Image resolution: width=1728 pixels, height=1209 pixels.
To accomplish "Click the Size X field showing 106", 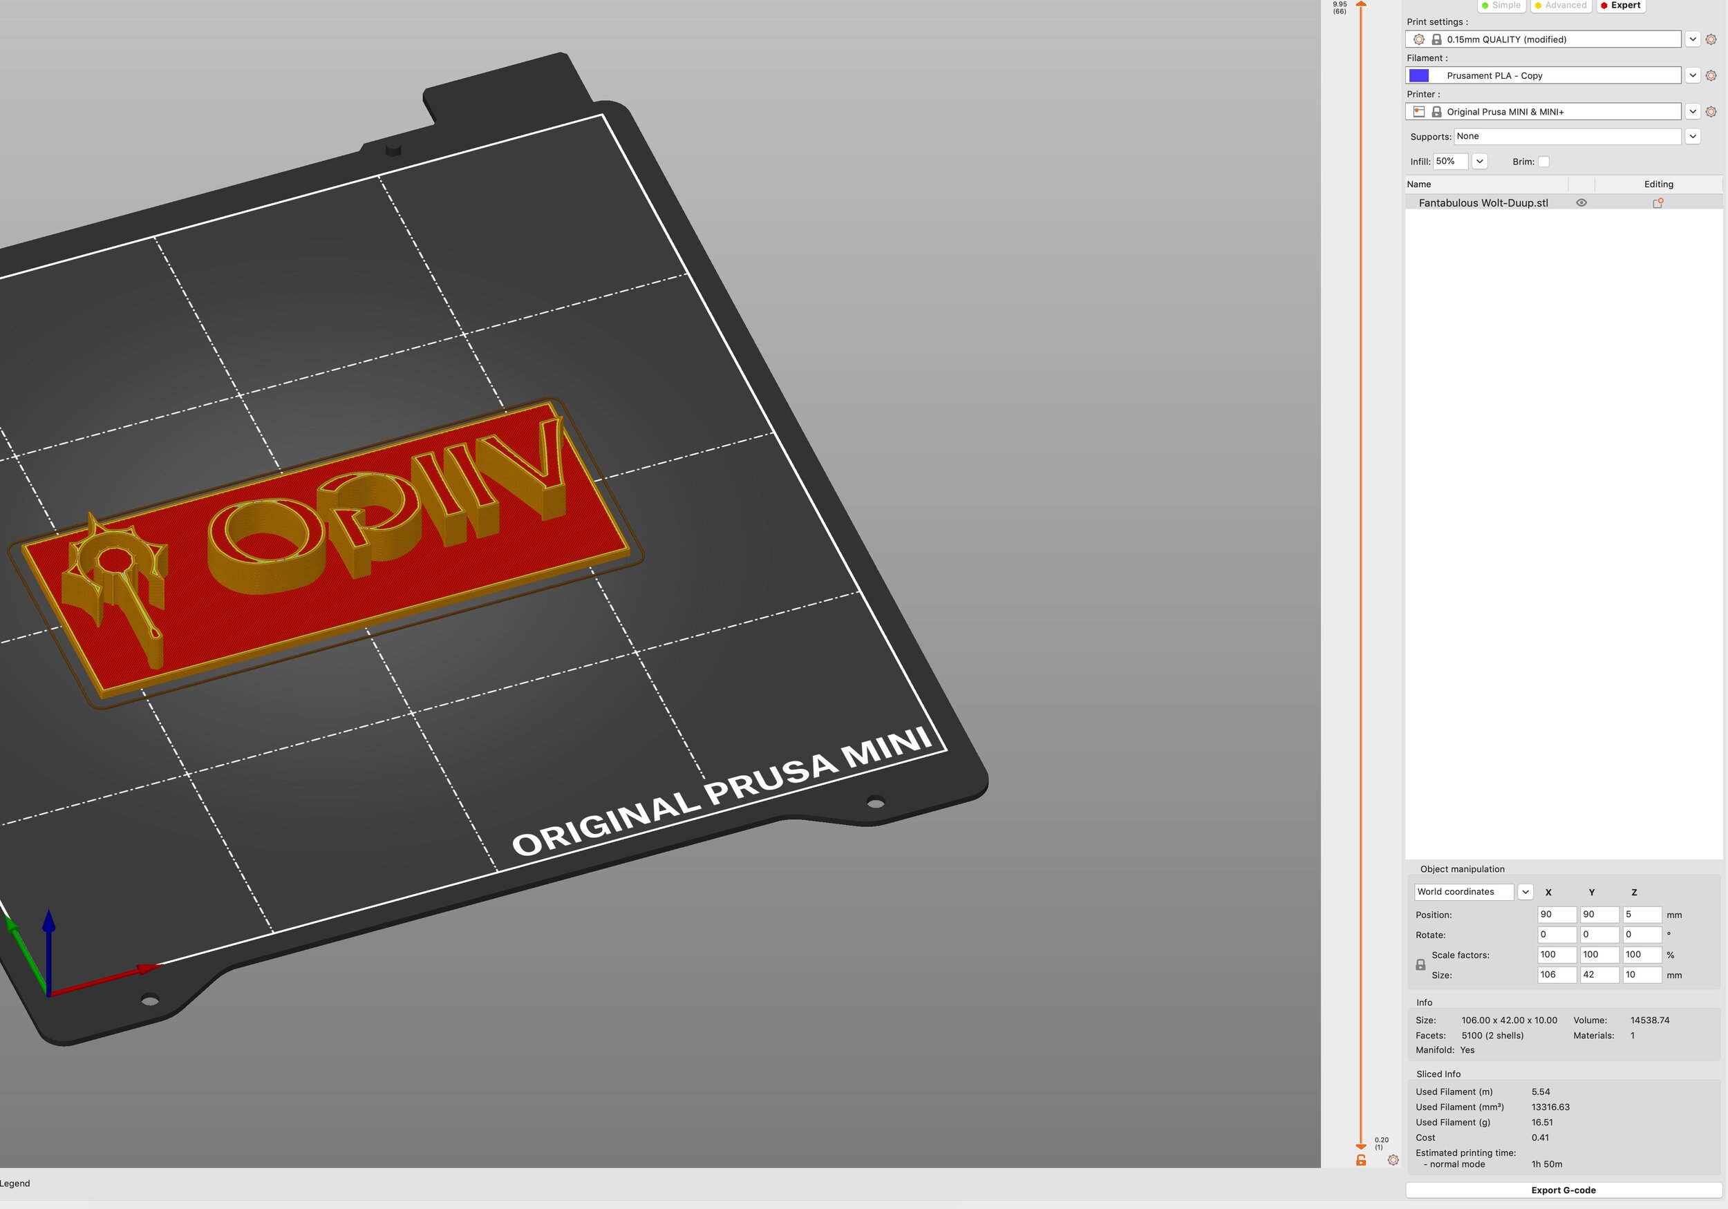I will tap(1557, 975).
